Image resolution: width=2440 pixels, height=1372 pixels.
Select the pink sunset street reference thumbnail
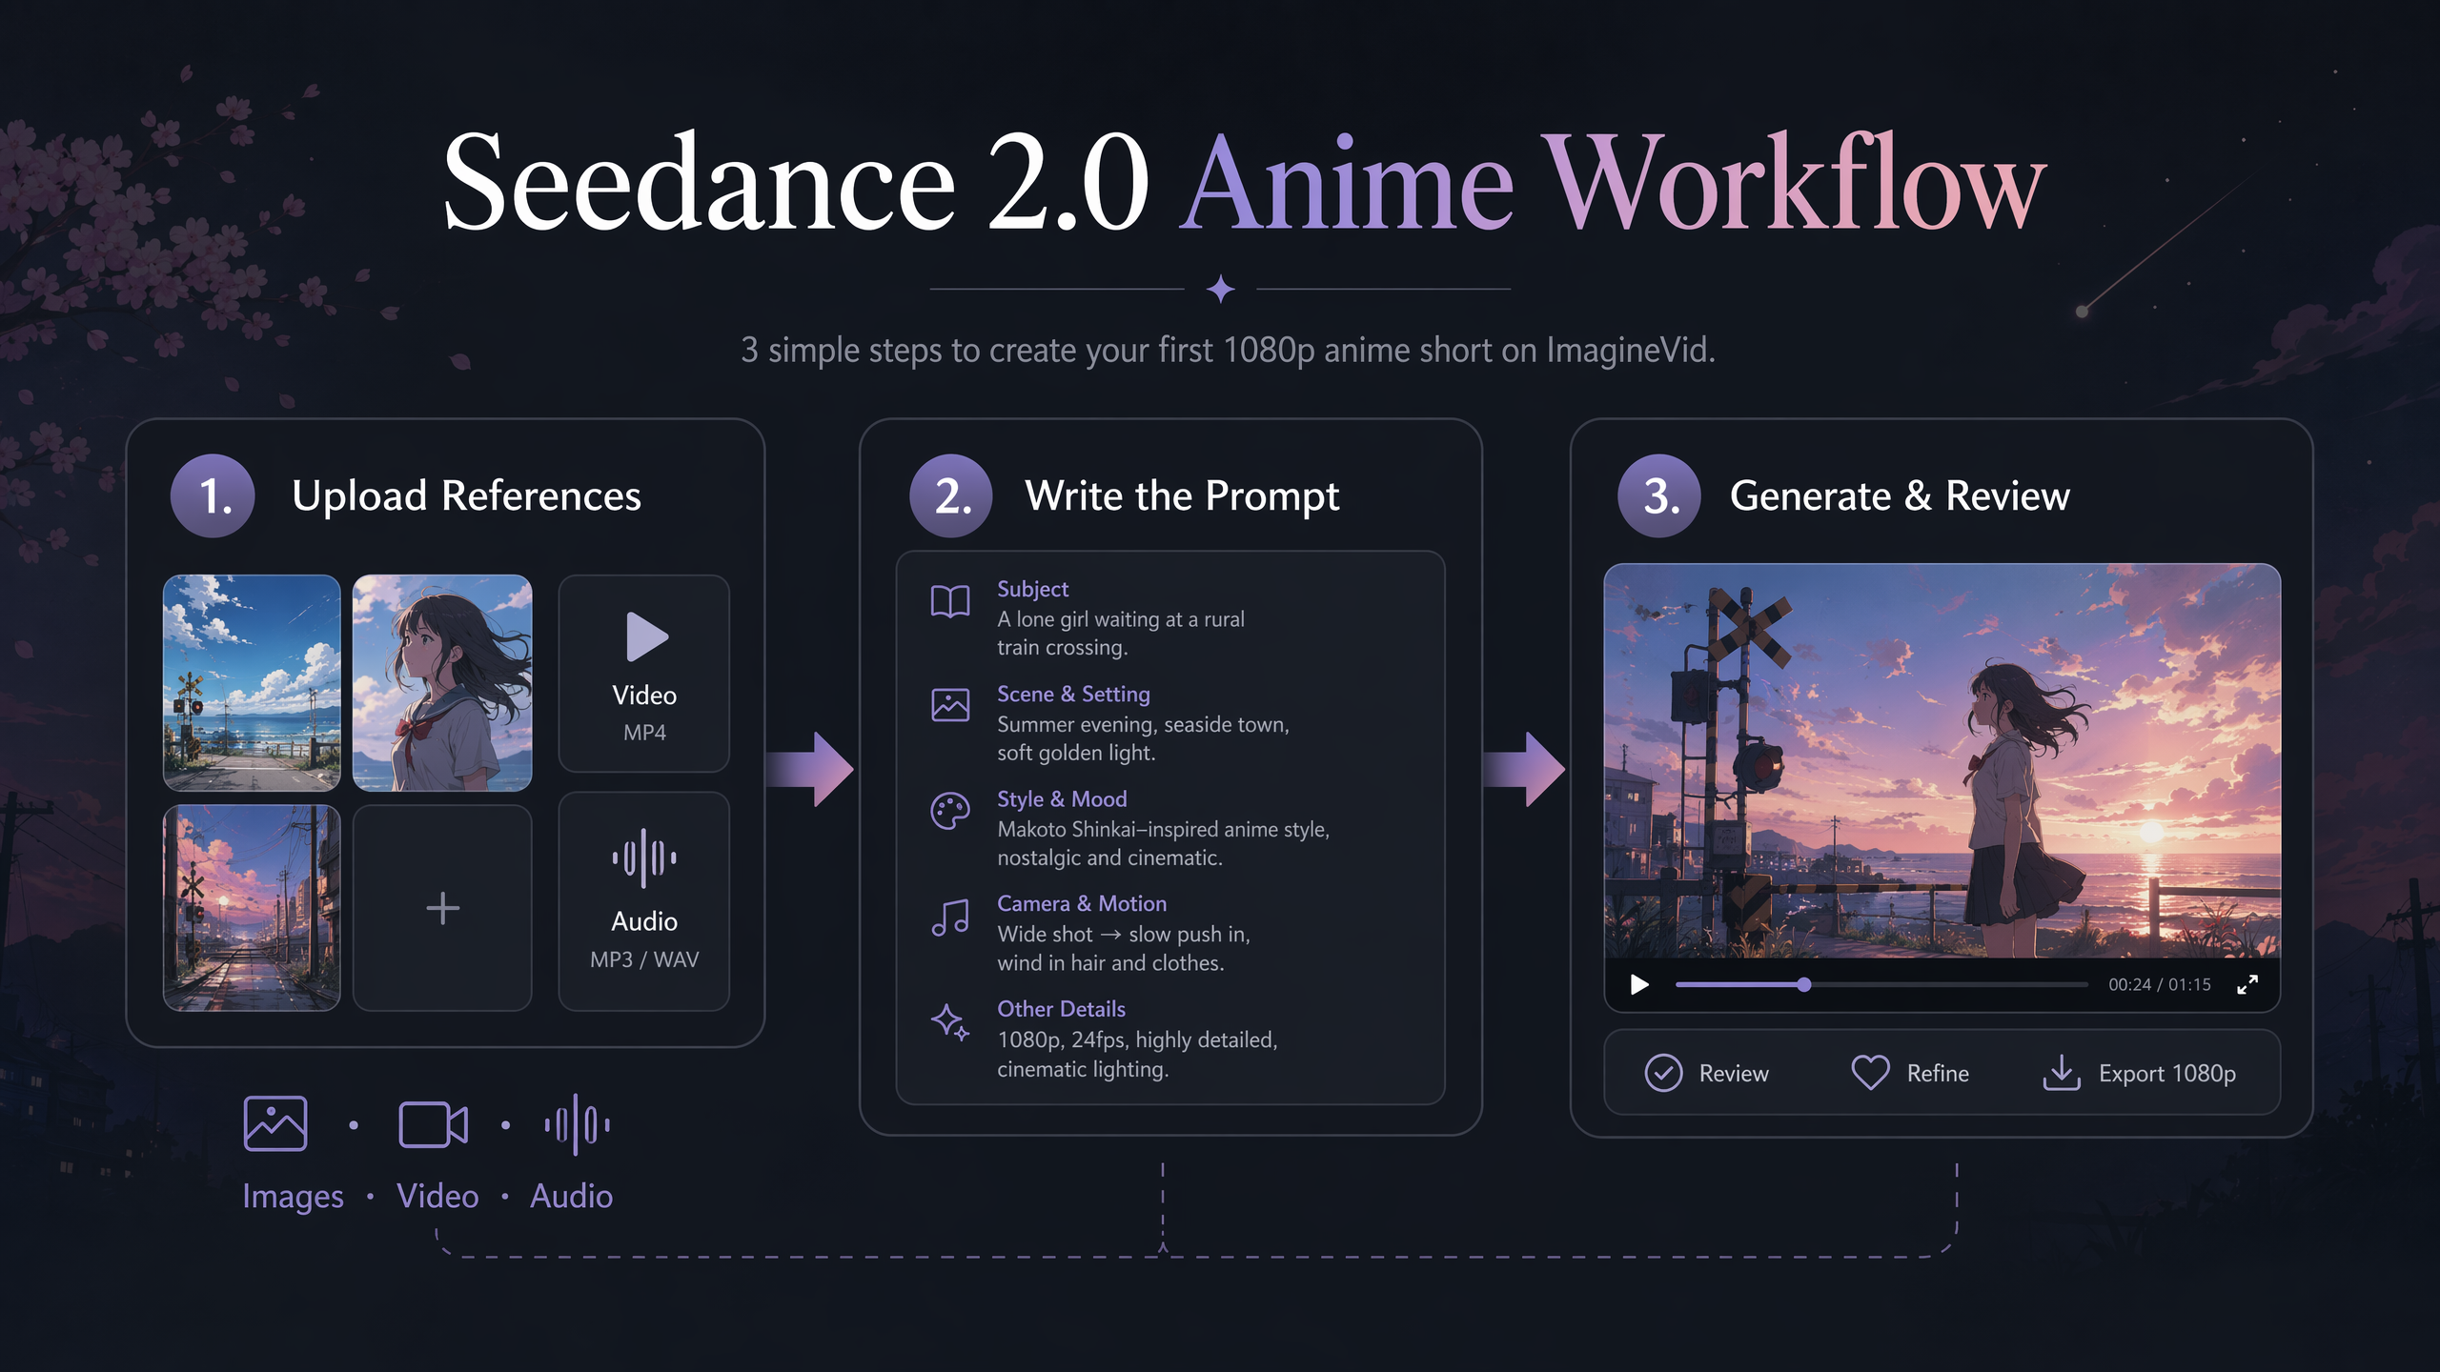click(x=252, y=908)
